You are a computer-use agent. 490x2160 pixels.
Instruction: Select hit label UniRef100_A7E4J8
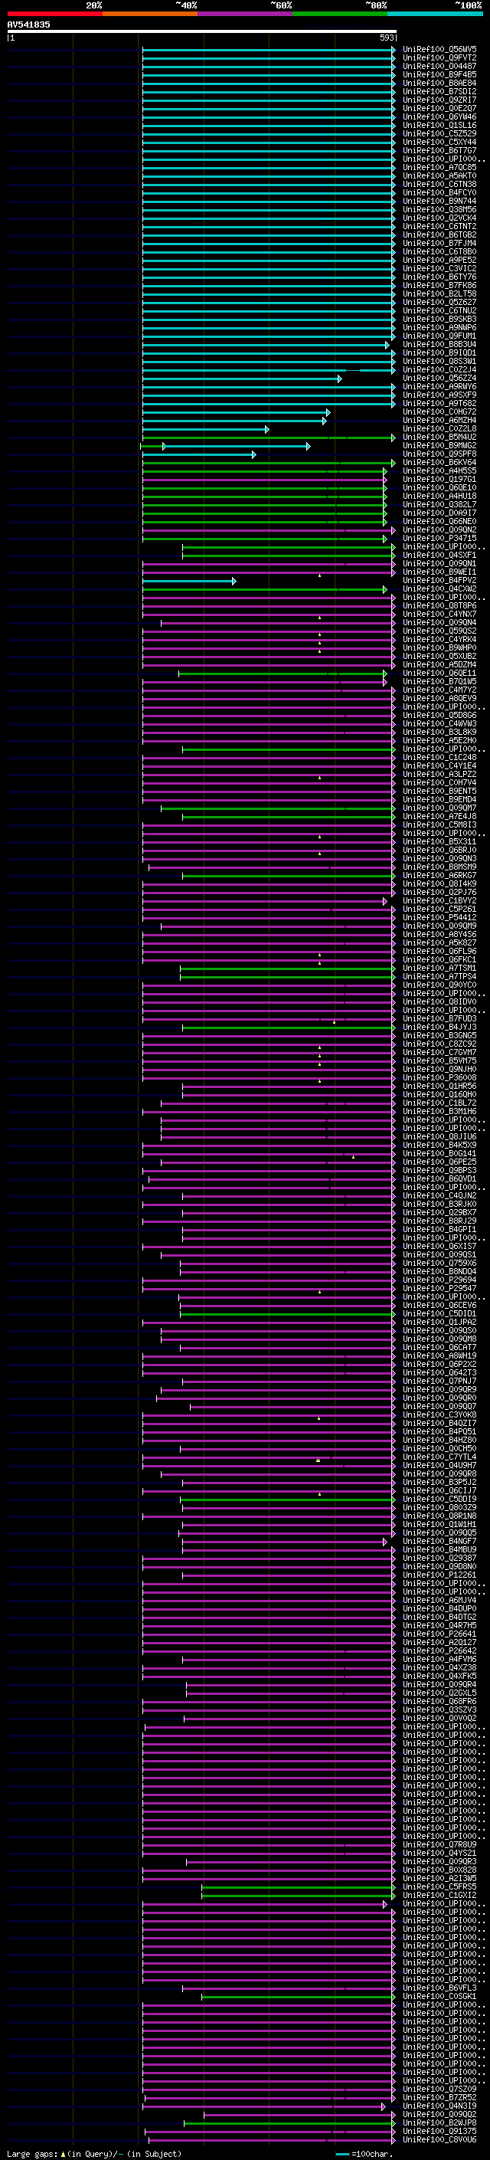[x=439, y=816]
